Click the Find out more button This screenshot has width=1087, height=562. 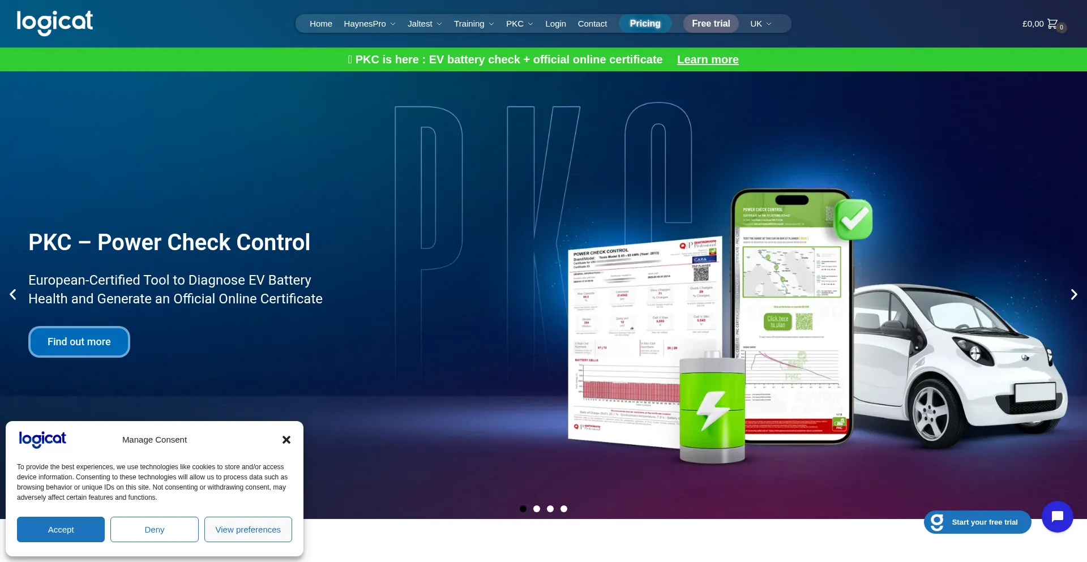[79, 342]
